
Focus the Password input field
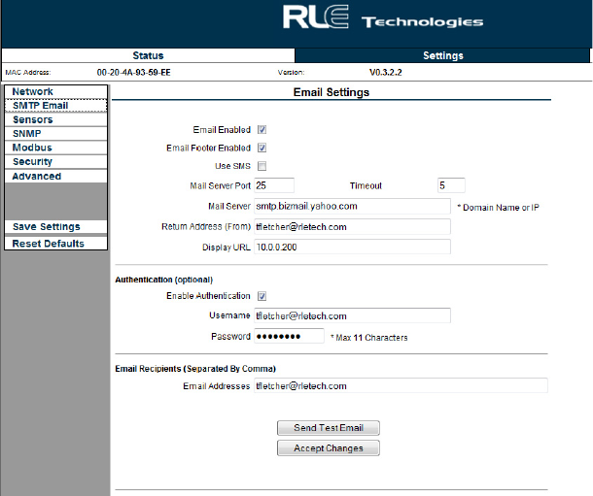289,337
